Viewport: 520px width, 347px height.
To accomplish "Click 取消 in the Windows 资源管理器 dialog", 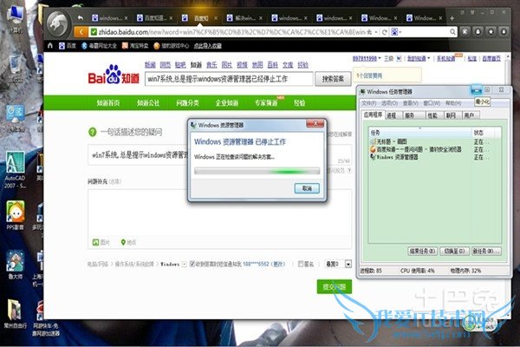I will (307, 188).
